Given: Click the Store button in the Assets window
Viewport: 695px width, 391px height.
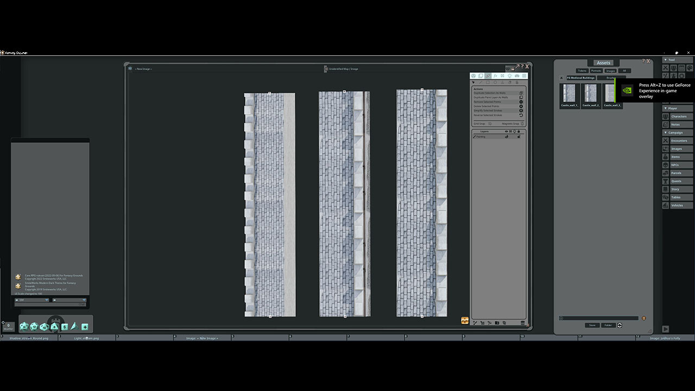Looking at the screenshot, I should (x=592, y=325).
